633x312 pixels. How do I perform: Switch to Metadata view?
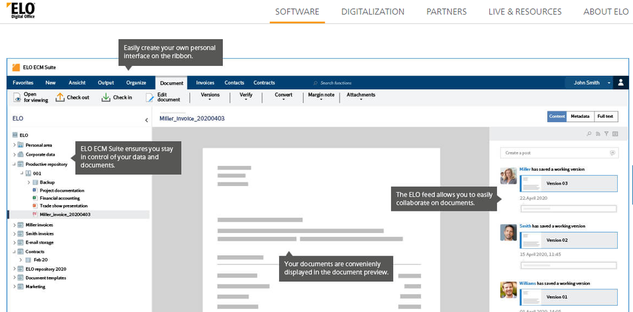click(x=580, y=116)
